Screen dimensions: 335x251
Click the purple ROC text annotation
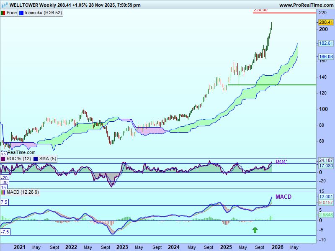coord(281,162)
